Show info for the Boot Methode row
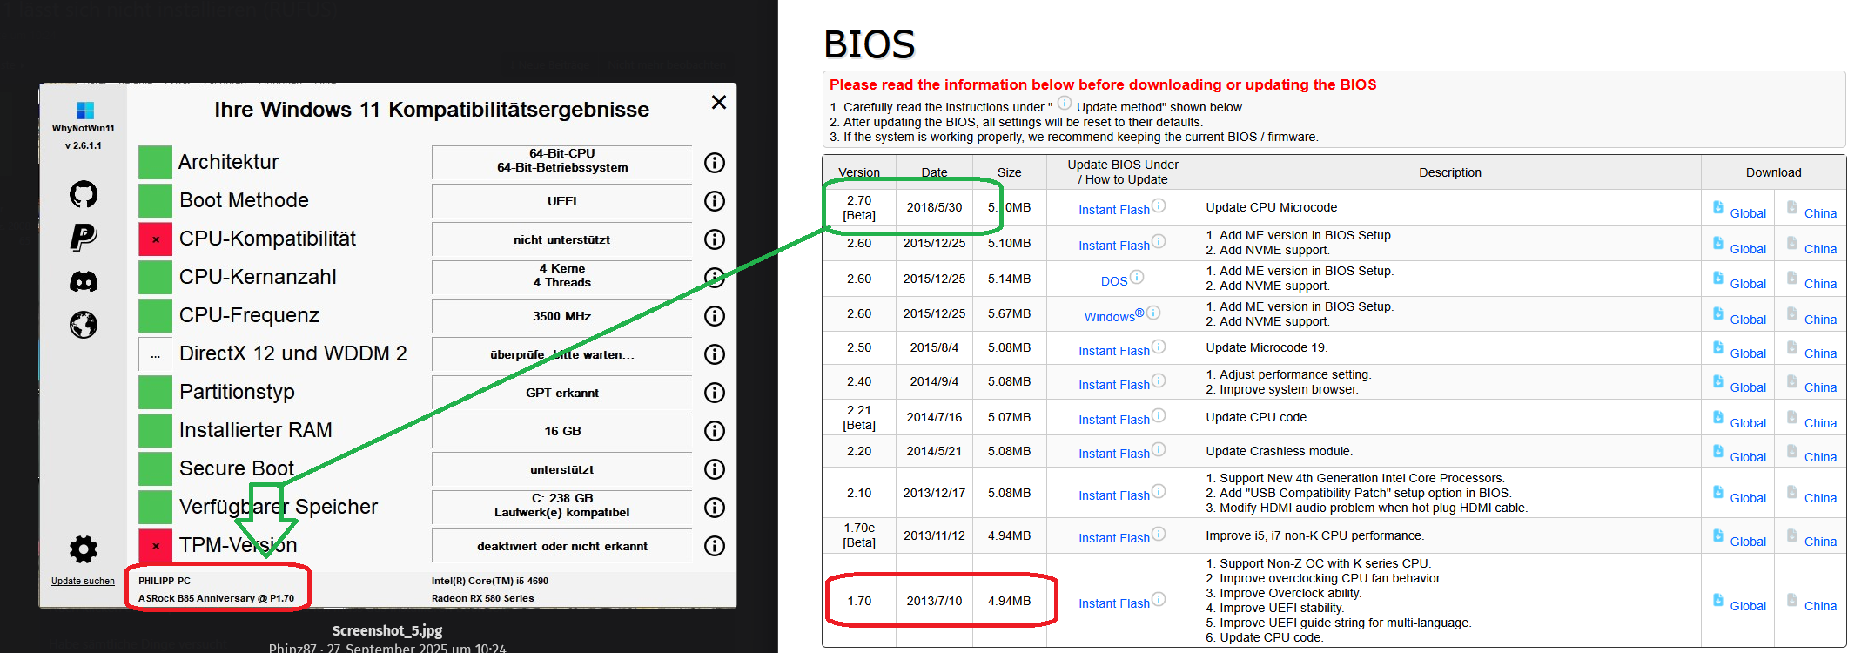Viewport: 1868px width, 653px height. (715, 201)
